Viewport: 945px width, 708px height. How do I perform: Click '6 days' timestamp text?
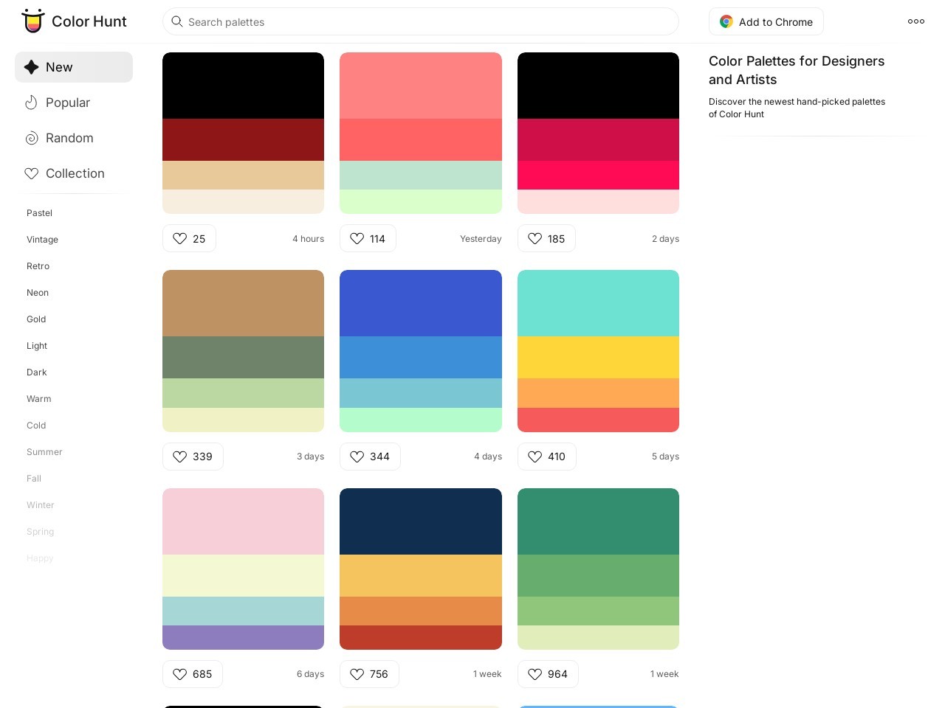310,674
